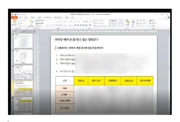Image resolution: width=180 pixels, height=122 pixels.
Task: Undo the last action
Action: click(x=18, y=14)
